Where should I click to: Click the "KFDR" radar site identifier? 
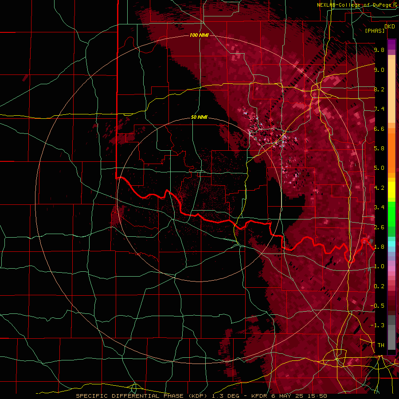click(259, 396)
